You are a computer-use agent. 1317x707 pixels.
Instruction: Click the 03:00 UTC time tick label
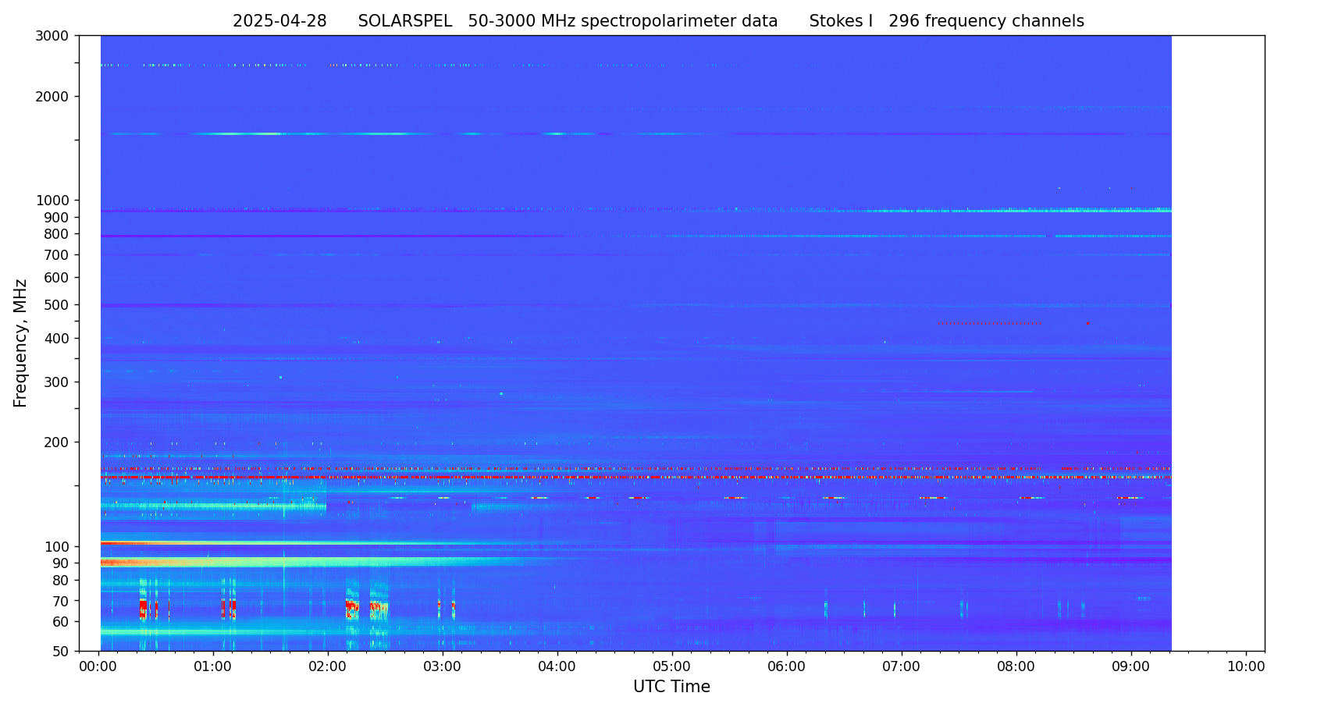pyautogui.click(x=442, y=667)
